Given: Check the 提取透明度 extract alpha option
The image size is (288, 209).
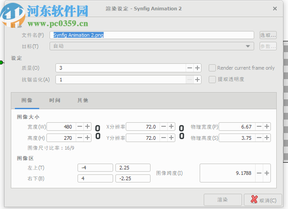Looking at the screenshot, I should point(212,80).
